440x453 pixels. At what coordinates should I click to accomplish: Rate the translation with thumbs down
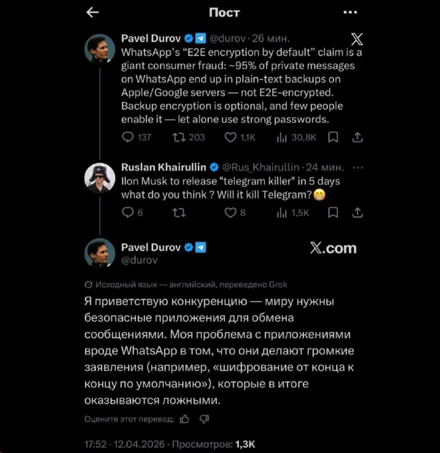click(x=204, y=419)
